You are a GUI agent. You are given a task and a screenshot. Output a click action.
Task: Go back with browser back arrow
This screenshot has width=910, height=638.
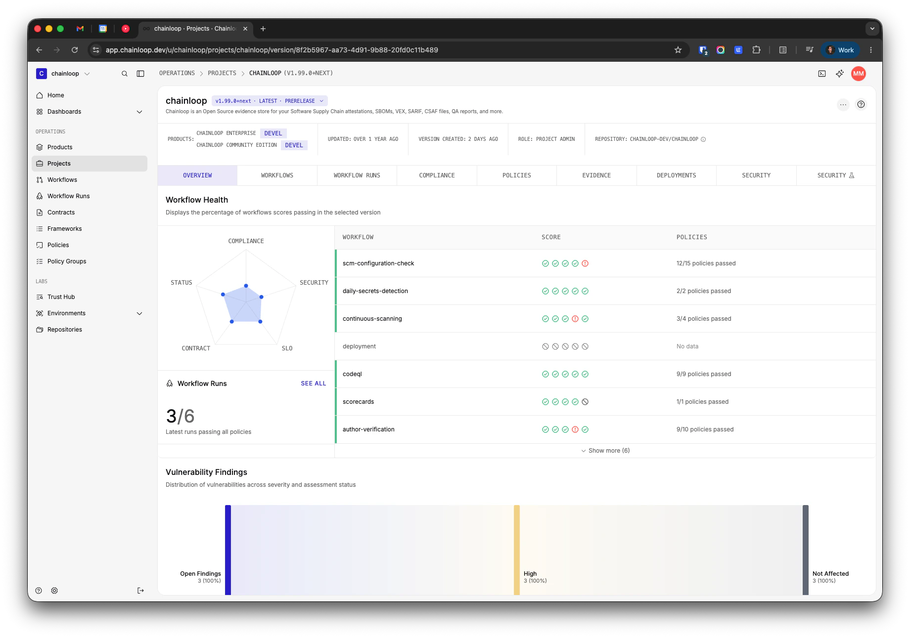(39, 50)
